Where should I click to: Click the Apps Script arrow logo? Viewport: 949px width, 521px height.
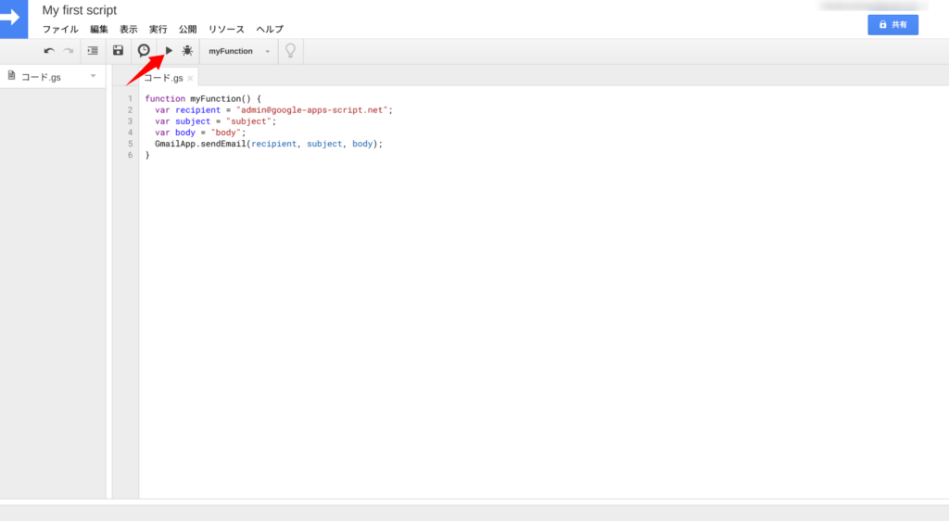pyautogui.click(x=13, y=18)
